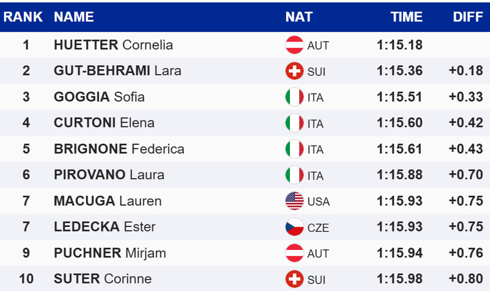Open GUT-BEHRAMI Lara athlete link
The image size is (490, 291).
pyautogui.click(x=117, y=71)
